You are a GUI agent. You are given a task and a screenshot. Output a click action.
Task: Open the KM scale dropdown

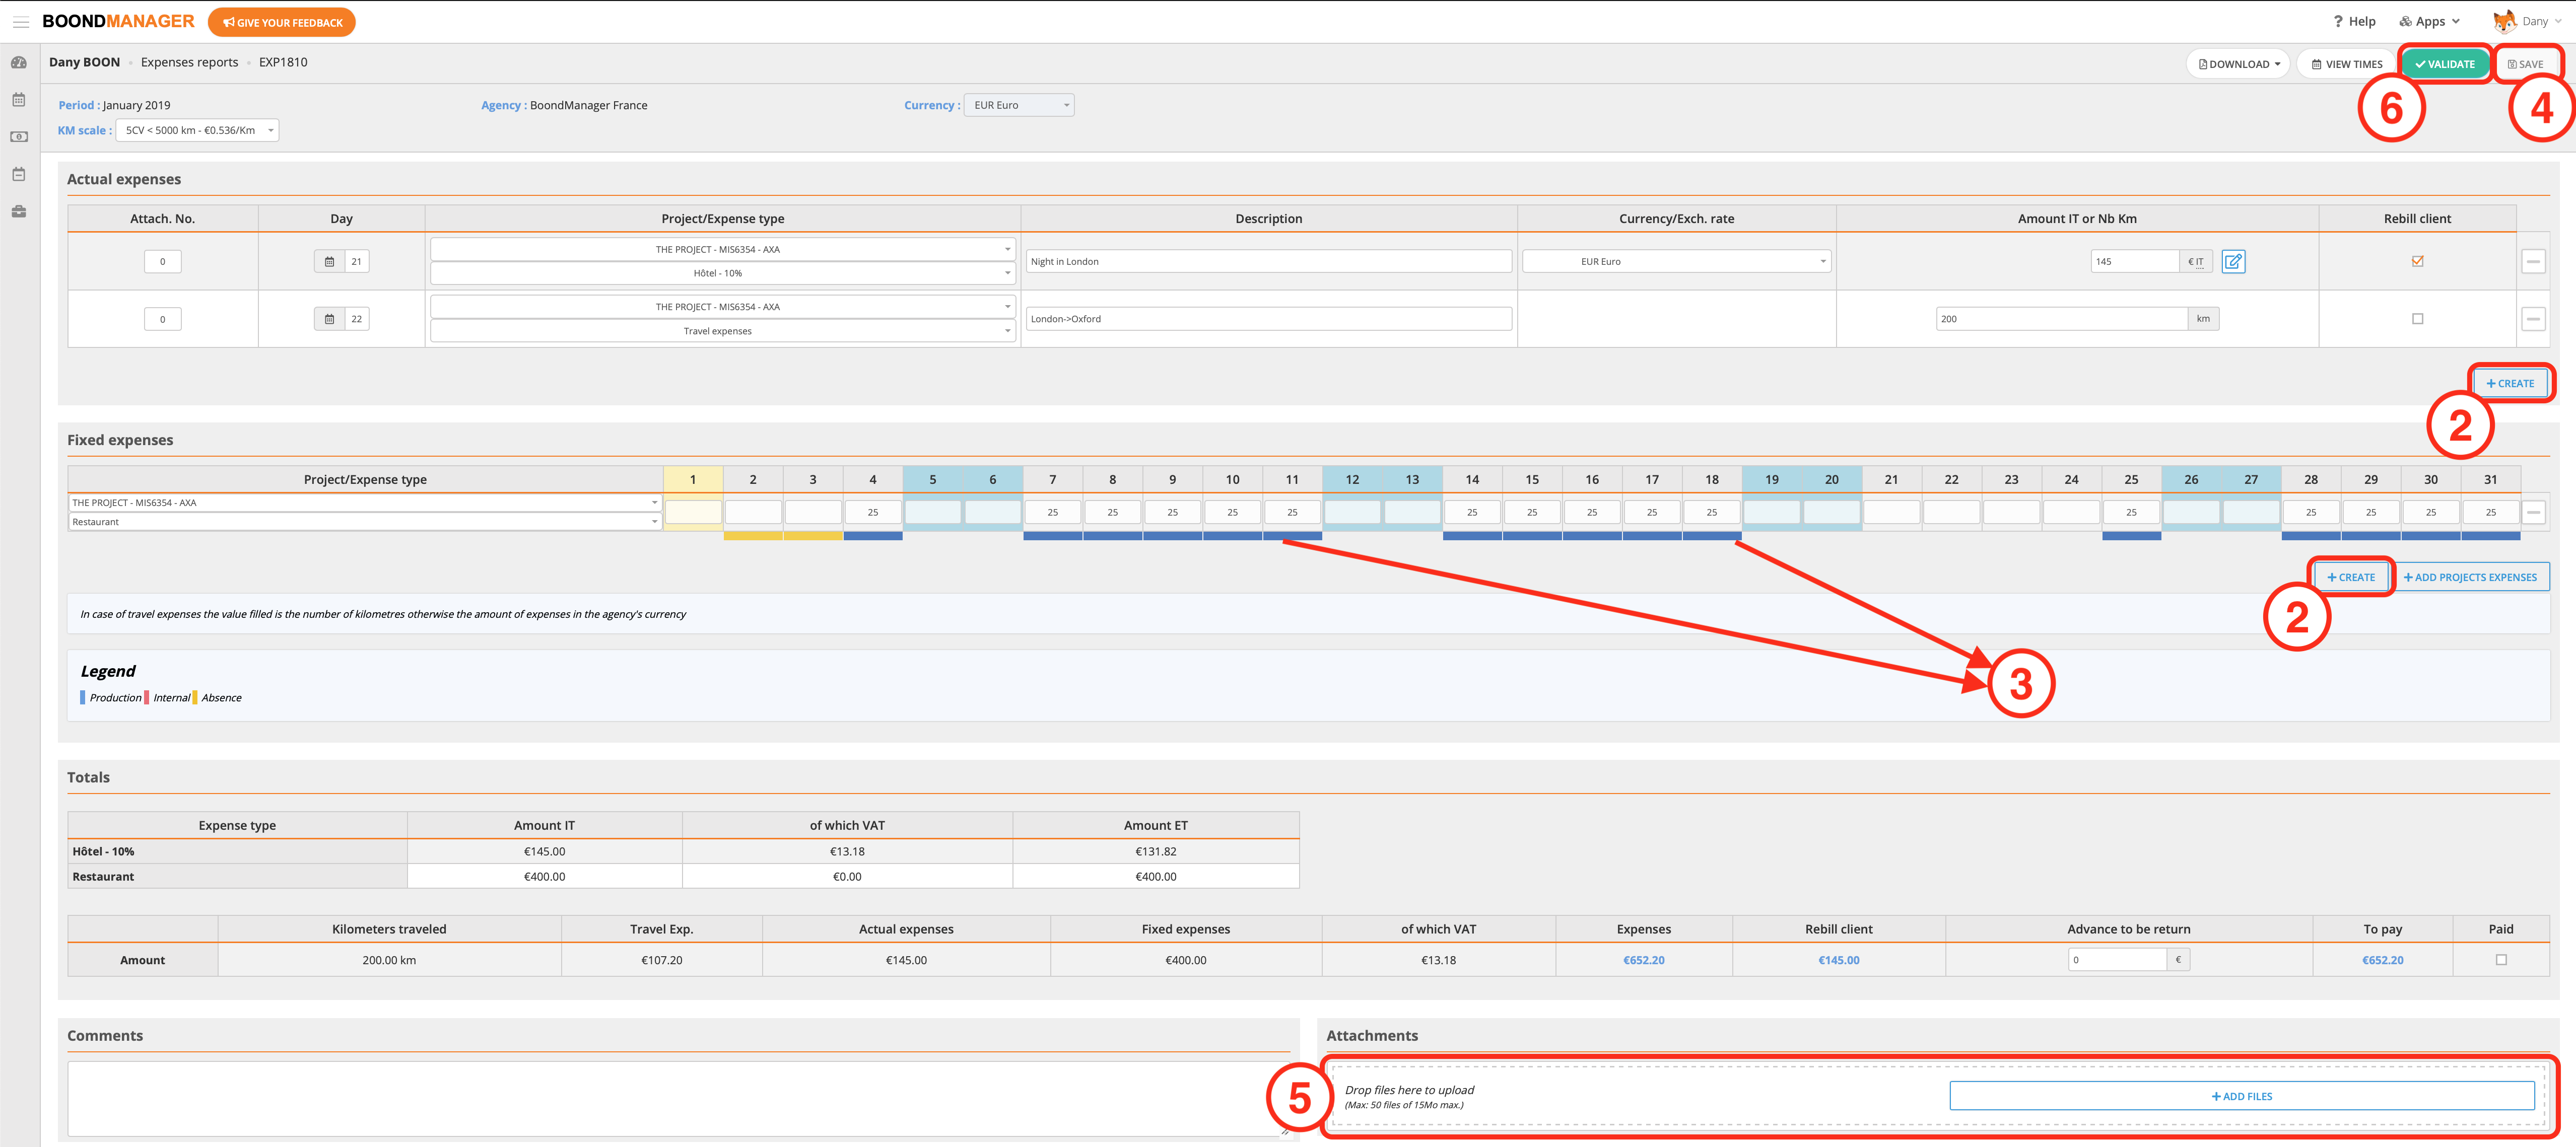point(197,130)
